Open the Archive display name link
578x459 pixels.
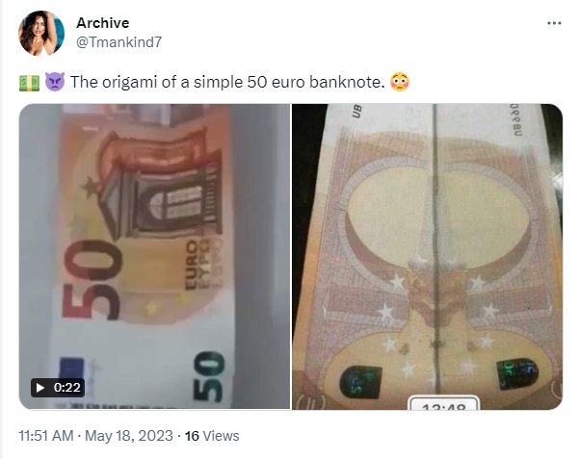[x=103, y=23]
